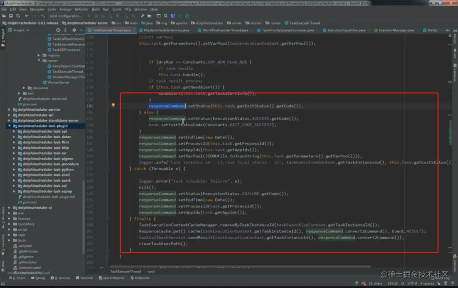Viewport: 458px width, 288px height.
Task: Toggle the Terminal tool window
Action: click(84, 278)
